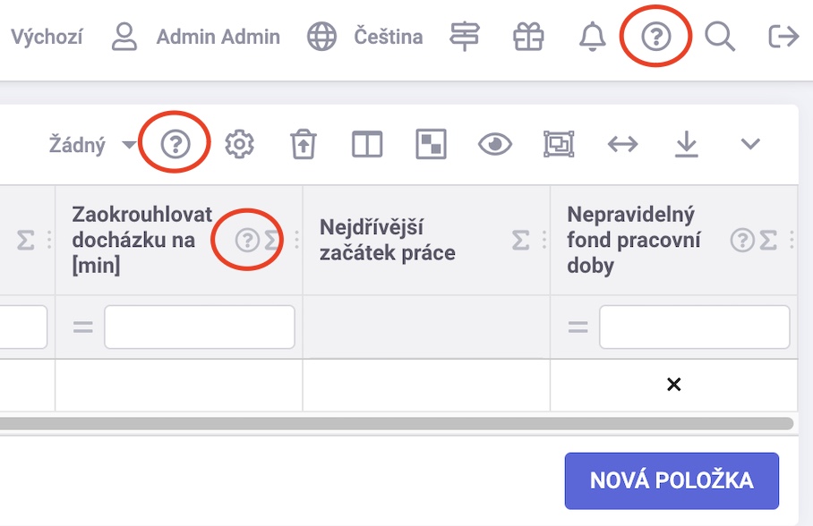Open the Admin Admin user menu
813x526 pixels.
point(195,37)
